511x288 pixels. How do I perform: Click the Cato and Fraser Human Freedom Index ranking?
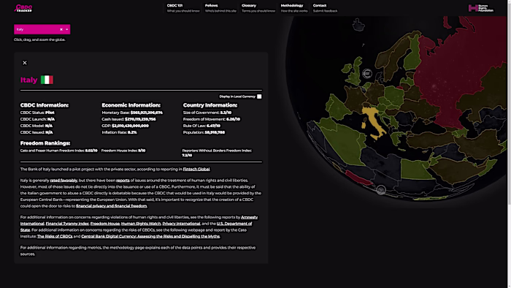[58, 151]
